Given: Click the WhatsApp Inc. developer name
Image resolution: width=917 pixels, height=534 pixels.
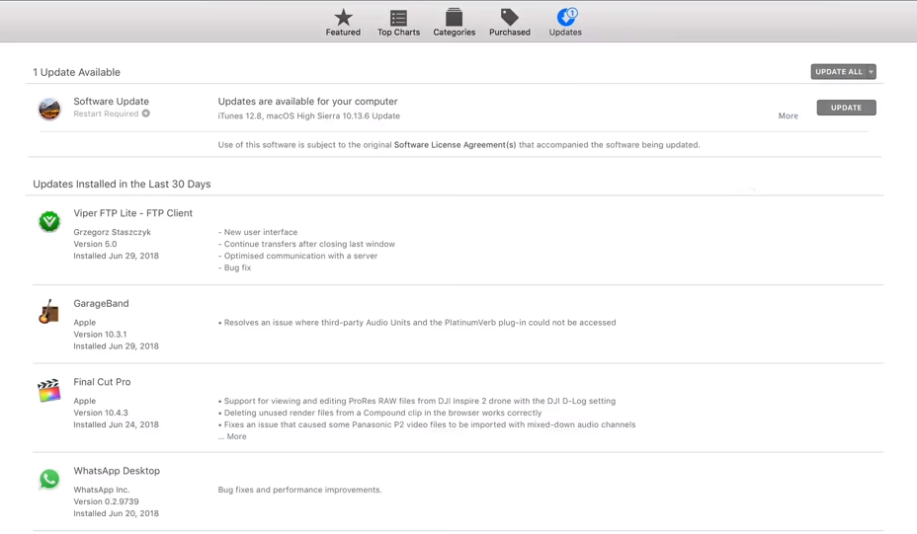Looking at the screenshot, I should point(101,490).
